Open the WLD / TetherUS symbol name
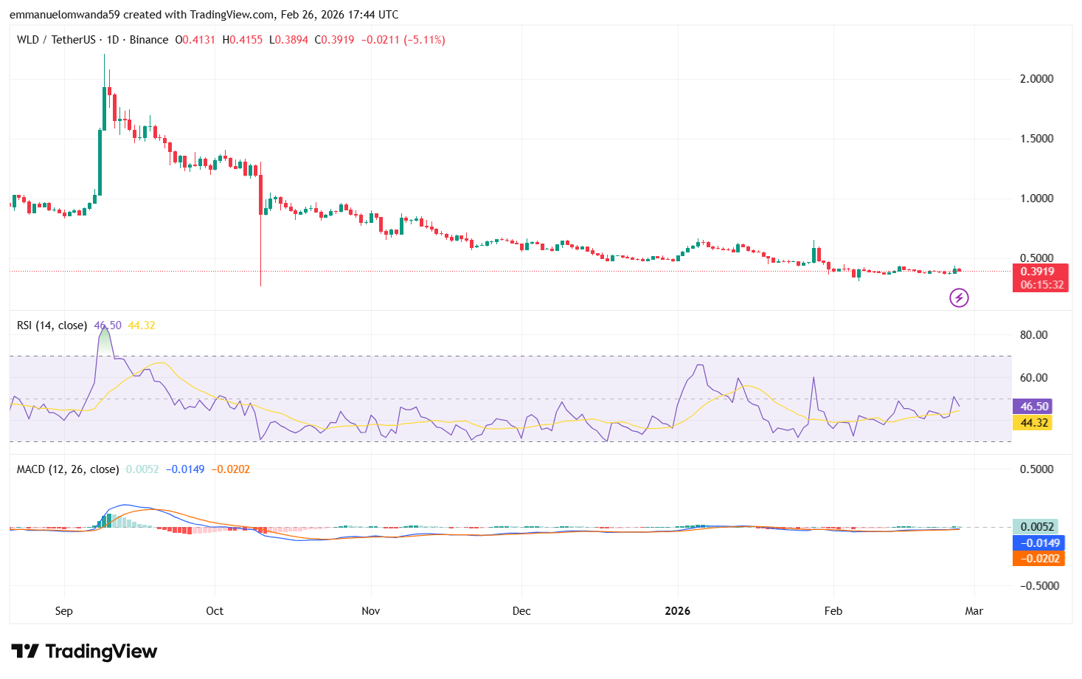The height and width of the screenshot is (679, 1082). coord(55,40)
